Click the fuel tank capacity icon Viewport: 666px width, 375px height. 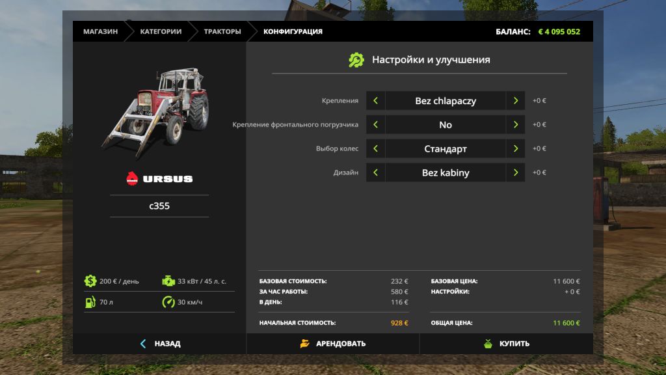90,302
